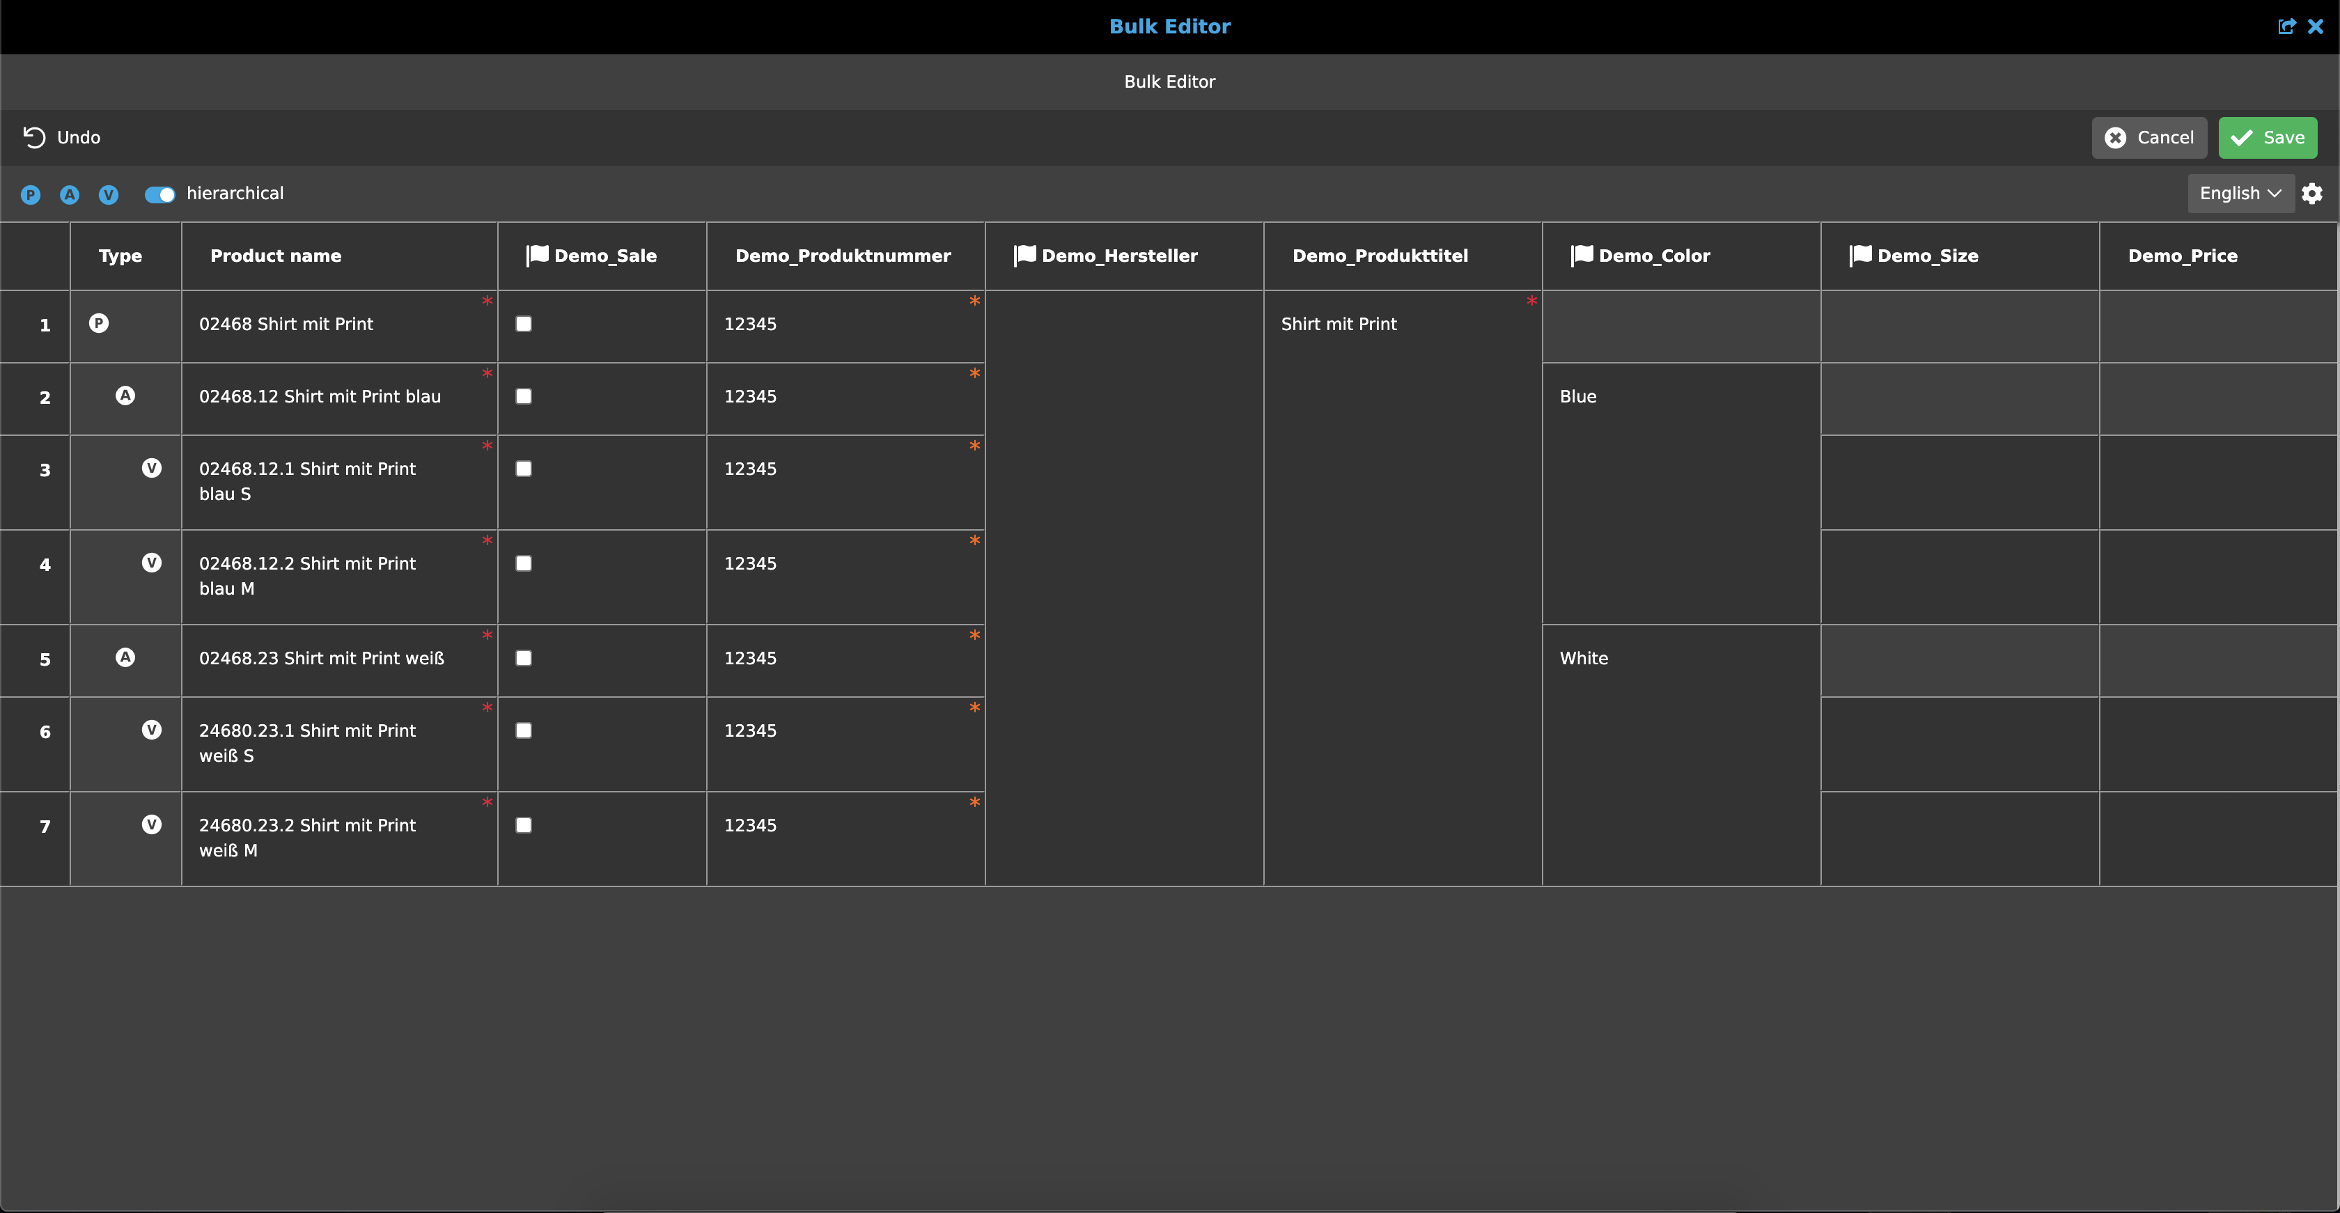Click the Demo_Color column header
This screenshot has width=2340, height=1213.
coord(1653,256)
